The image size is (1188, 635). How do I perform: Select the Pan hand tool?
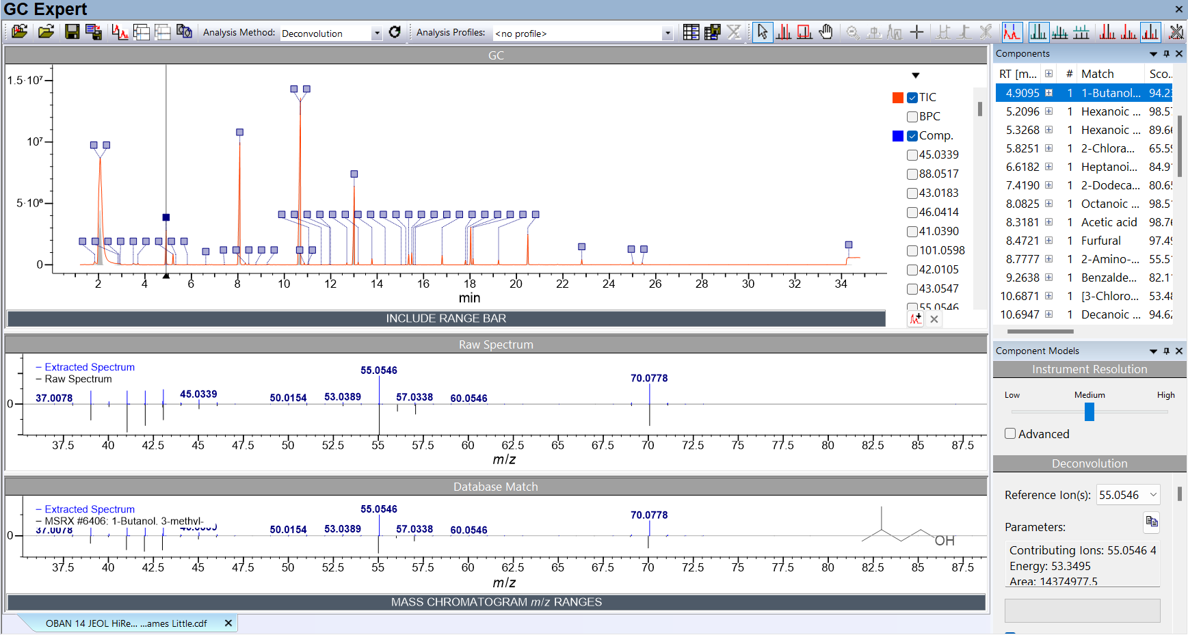click(x=826, y=32)
